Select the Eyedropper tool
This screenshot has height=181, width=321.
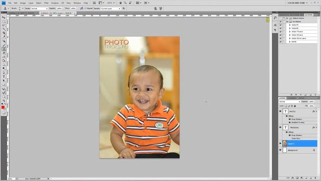(4, 37)
